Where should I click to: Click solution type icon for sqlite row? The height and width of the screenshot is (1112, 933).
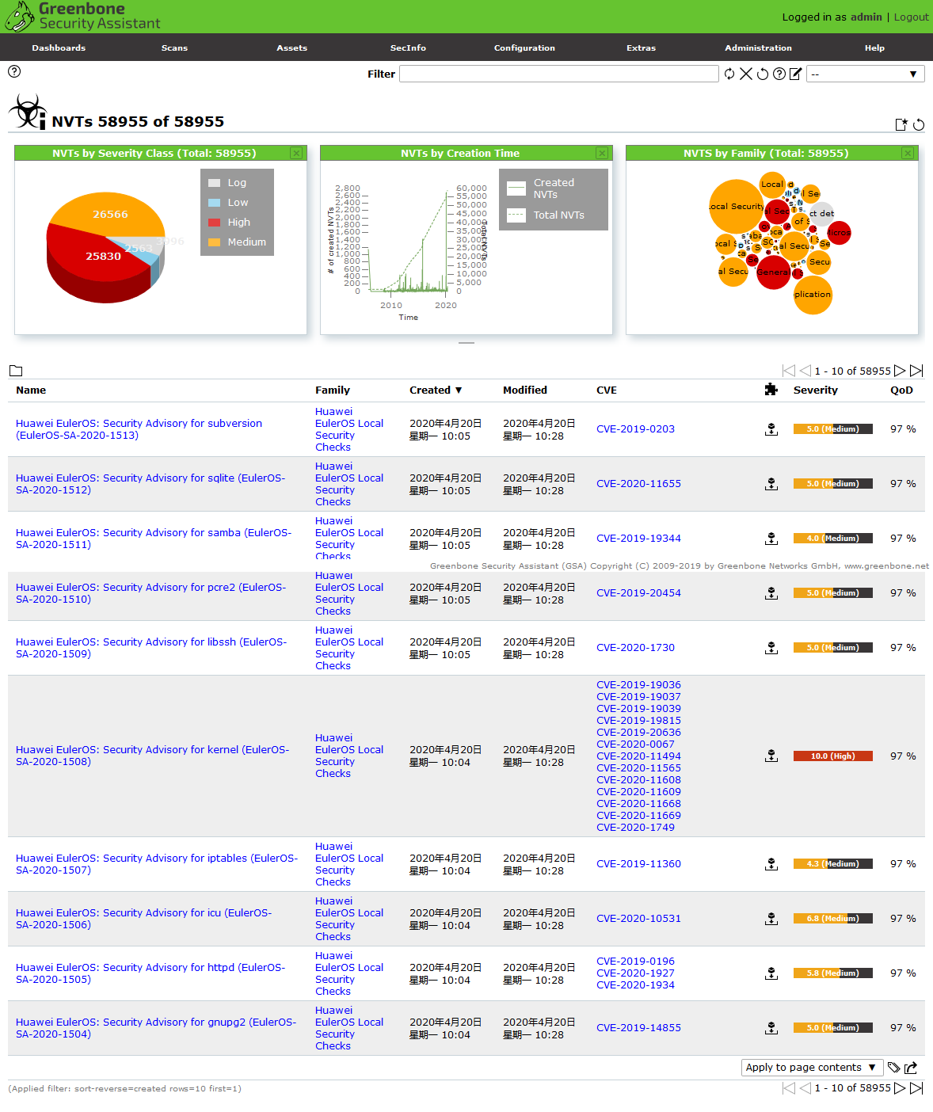coord(771,484)
